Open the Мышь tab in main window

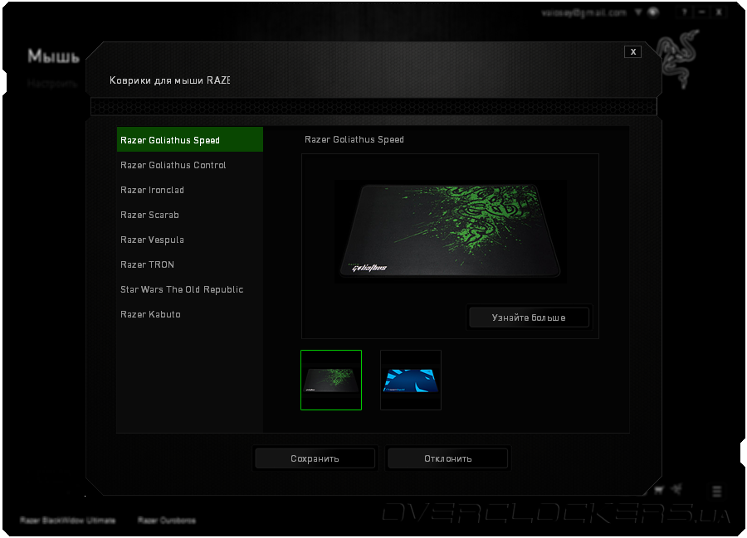point(53,56)
